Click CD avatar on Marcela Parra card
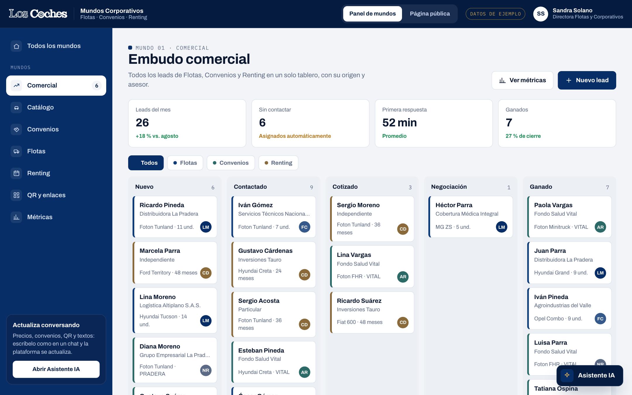This screenshot has width=632, height=395. point(206,273)
